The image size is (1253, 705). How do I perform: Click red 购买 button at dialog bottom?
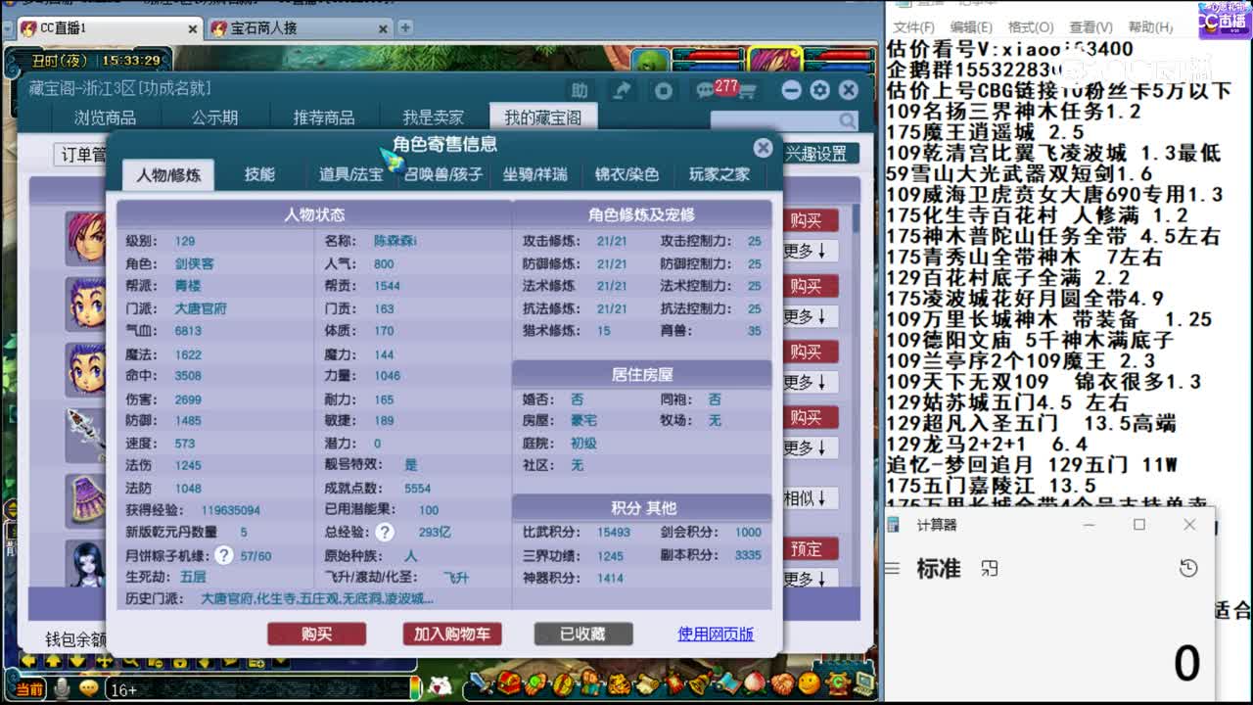(316, 634)
